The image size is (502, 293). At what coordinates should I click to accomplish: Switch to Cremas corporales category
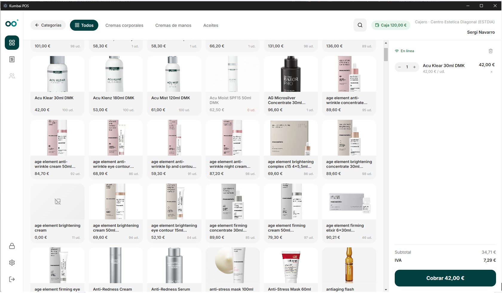click(x=124, y=25)
